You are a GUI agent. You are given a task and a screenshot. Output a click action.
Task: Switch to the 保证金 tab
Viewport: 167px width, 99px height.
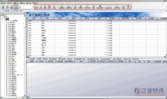tap(70, 59)
